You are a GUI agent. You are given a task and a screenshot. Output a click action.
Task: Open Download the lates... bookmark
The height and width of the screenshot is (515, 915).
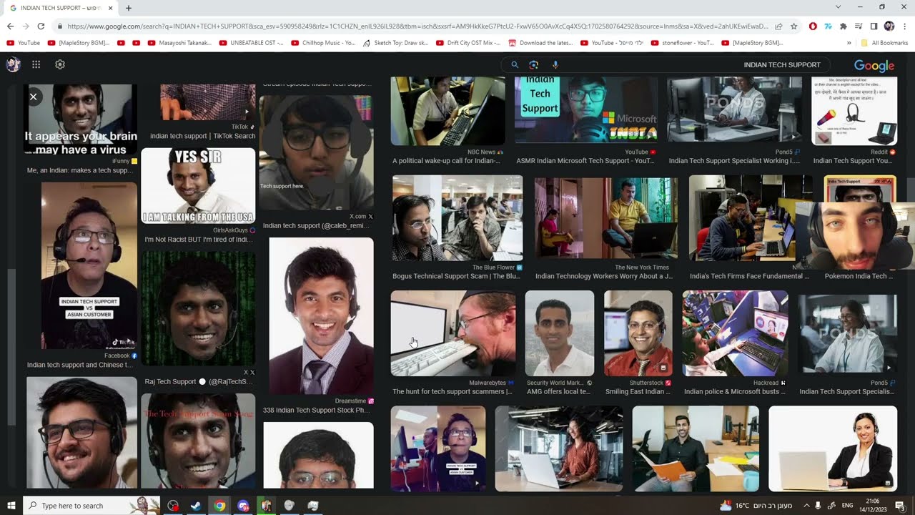pyautogui.click(x=540, y=43)
